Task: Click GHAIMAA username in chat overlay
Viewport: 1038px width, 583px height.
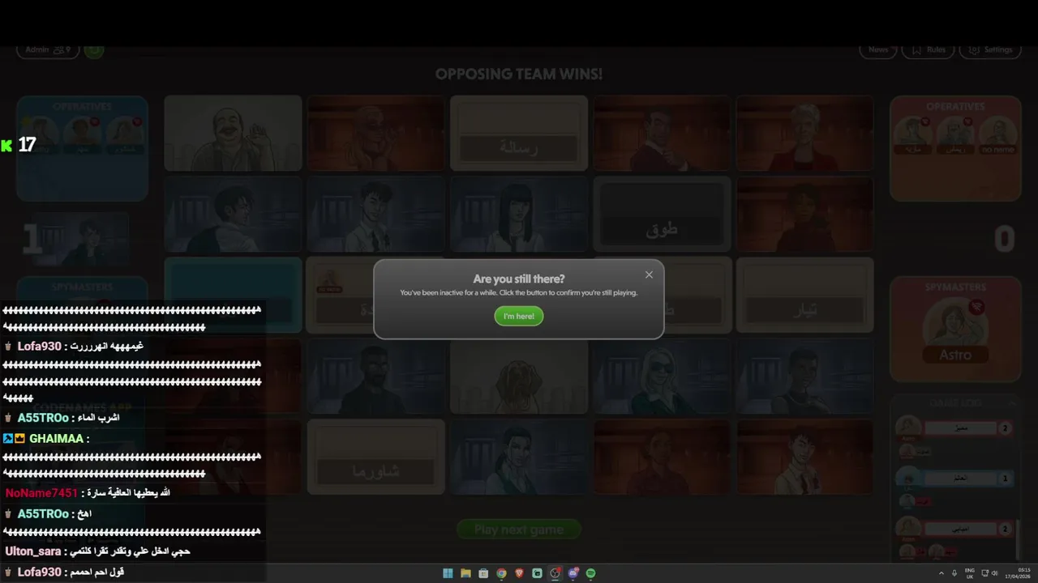Action: (x=57, y=438)
